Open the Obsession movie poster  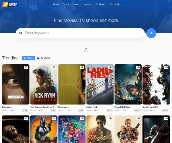coord(16,84)
